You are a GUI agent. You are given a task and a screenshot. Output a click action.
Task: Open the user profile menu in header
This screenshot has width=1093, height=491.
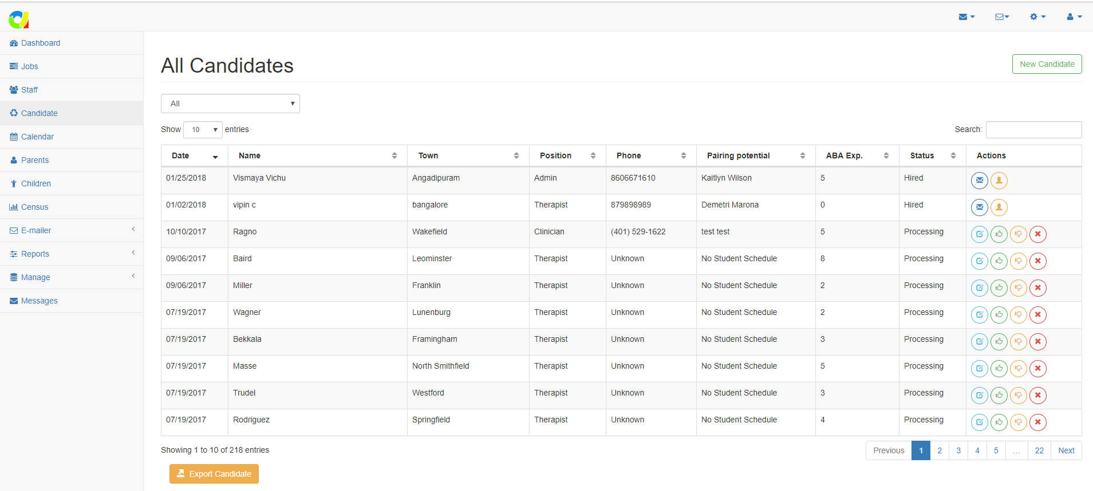(1074, 17)
